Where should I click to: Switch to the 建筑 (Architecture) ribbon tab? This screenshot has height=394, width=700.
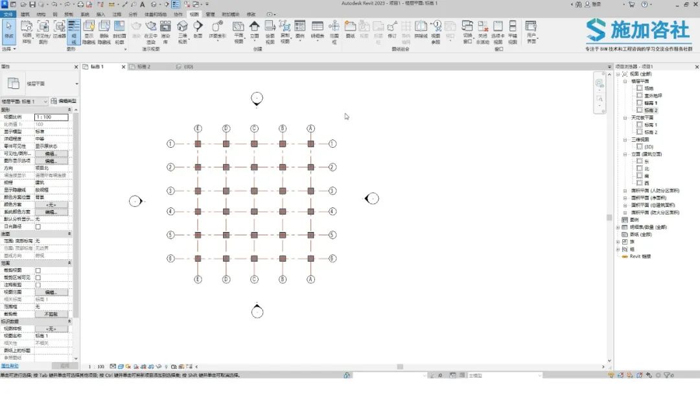[25, 14]
